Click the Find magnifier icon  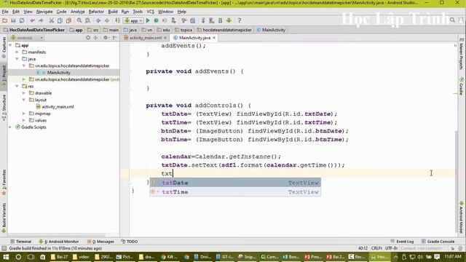pyautogui.click(x=79, y=20)
